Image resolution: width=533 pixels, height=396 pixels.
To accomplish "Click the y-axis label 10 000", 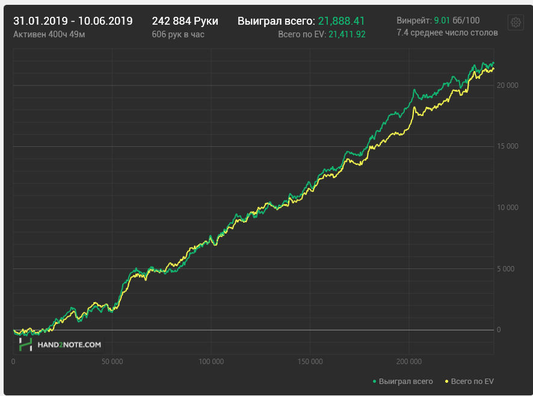I will (x=508, y=208).
